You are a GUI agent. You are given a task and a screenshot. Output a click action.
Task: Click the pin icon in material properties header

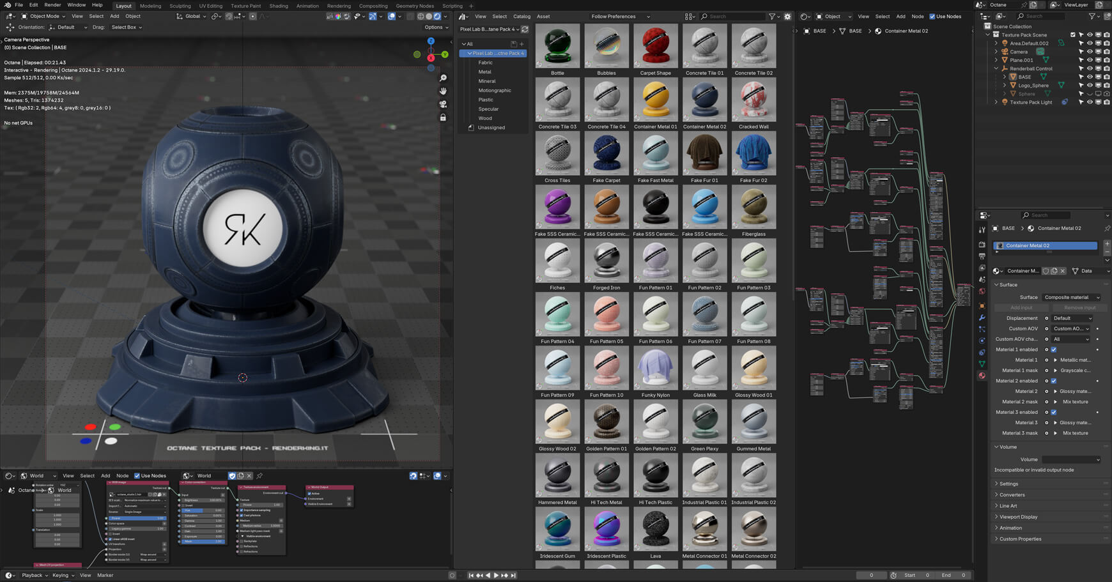1107,228
